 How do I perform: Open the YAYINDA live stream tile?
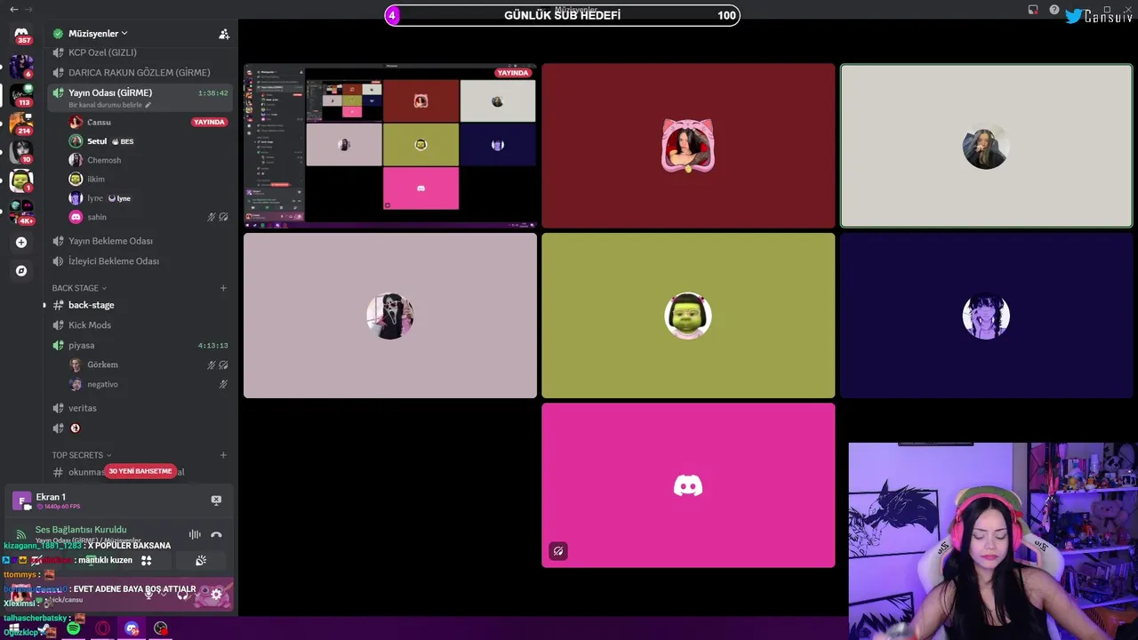[x=390, y=146]
